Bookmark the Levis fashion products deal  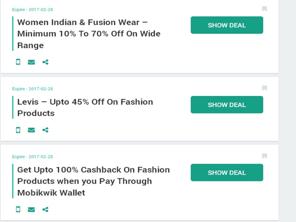pyautogui.click(x=264, y=88)
